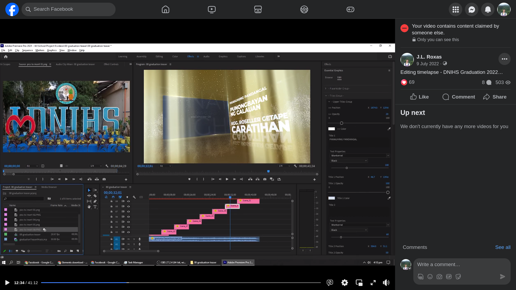Toggle visibility eye for track V4
Viewport: 516px width, 290px height.
[128, 227]
